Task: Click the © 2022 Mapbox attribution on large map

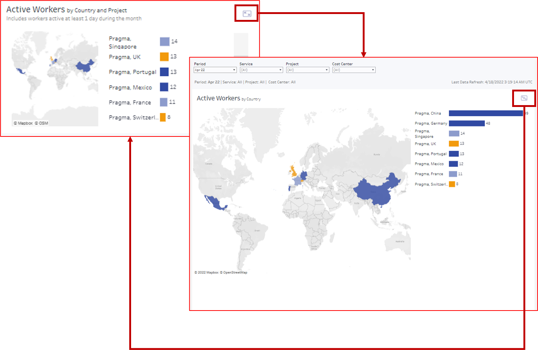Action: 207,272
